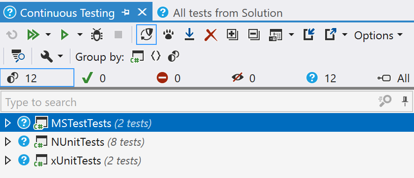Image resolution: width=414 pixels, height=178 pixels.
Task: Open dropdown next to Run Selected Tests
Action: [80, 35]
